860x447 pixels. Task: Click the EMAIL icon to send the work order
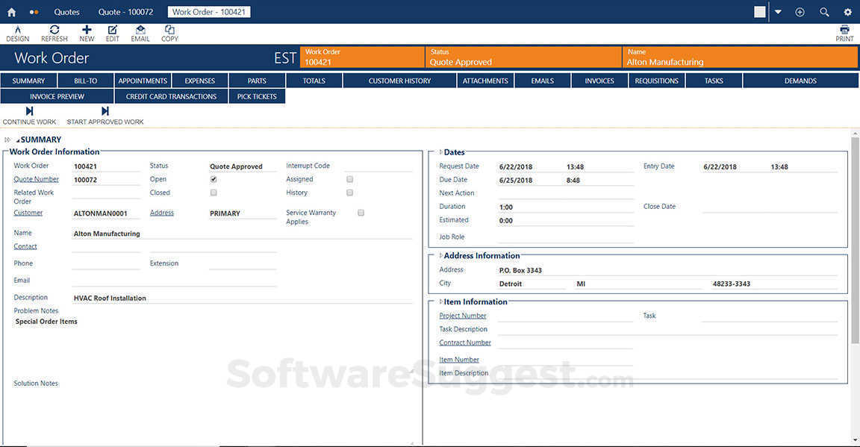(x=140, y=31)
